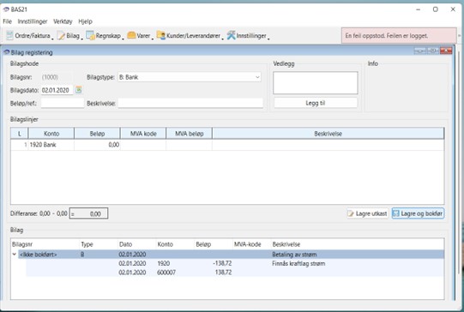Click the Bilagsnr header in the Bilag list
This screenshot has width=464, height=312.
(x=22, y=244)
